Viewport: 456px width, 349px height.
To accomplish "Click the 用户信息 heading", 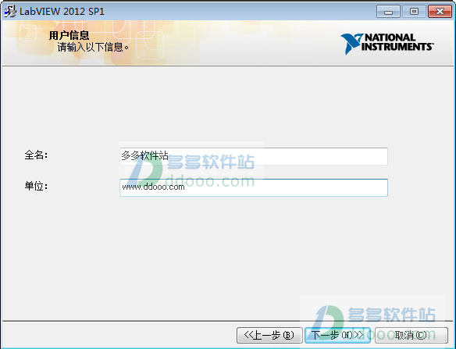I will (69, 35).
